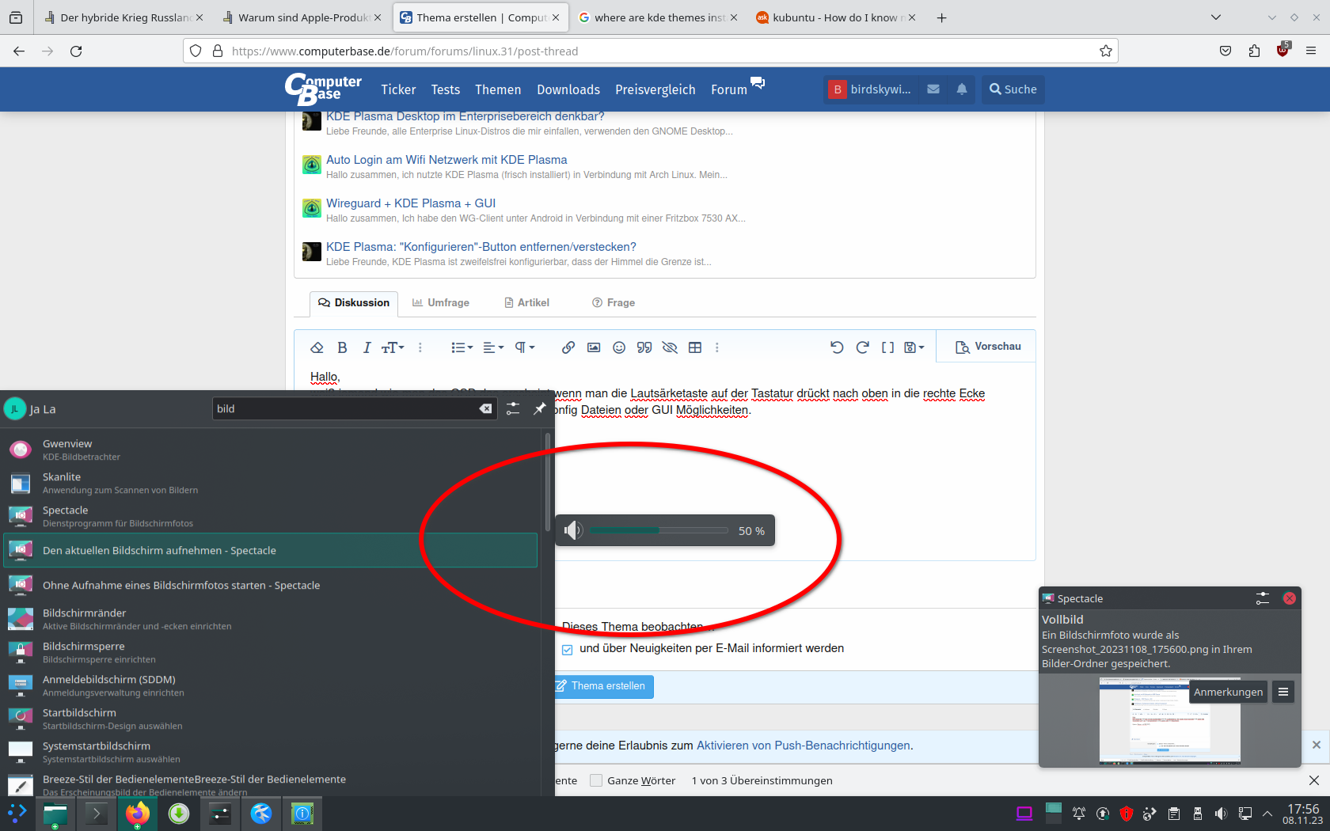Open the font size dropdown in editor
1330x831 pixels.
coord(393,347)
